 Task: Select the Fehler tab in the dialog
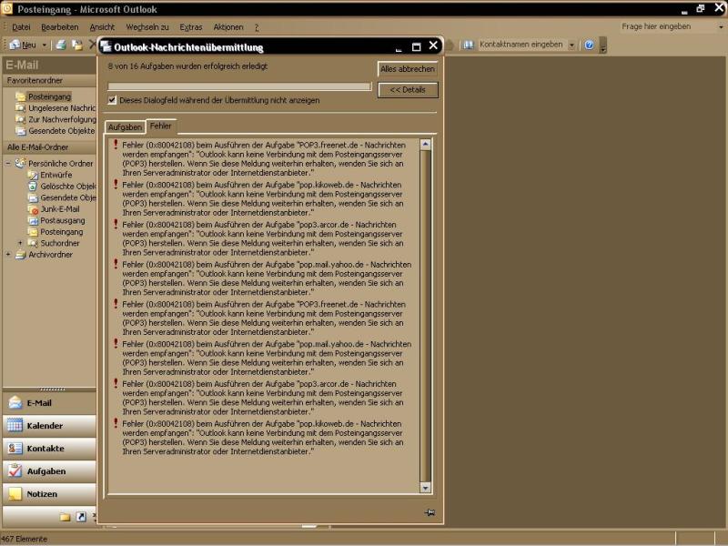161,126
